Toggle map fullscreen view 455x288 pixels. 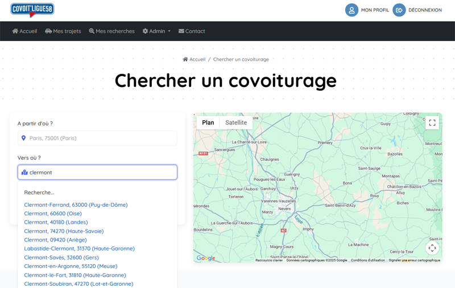click(x=432, y=123)
